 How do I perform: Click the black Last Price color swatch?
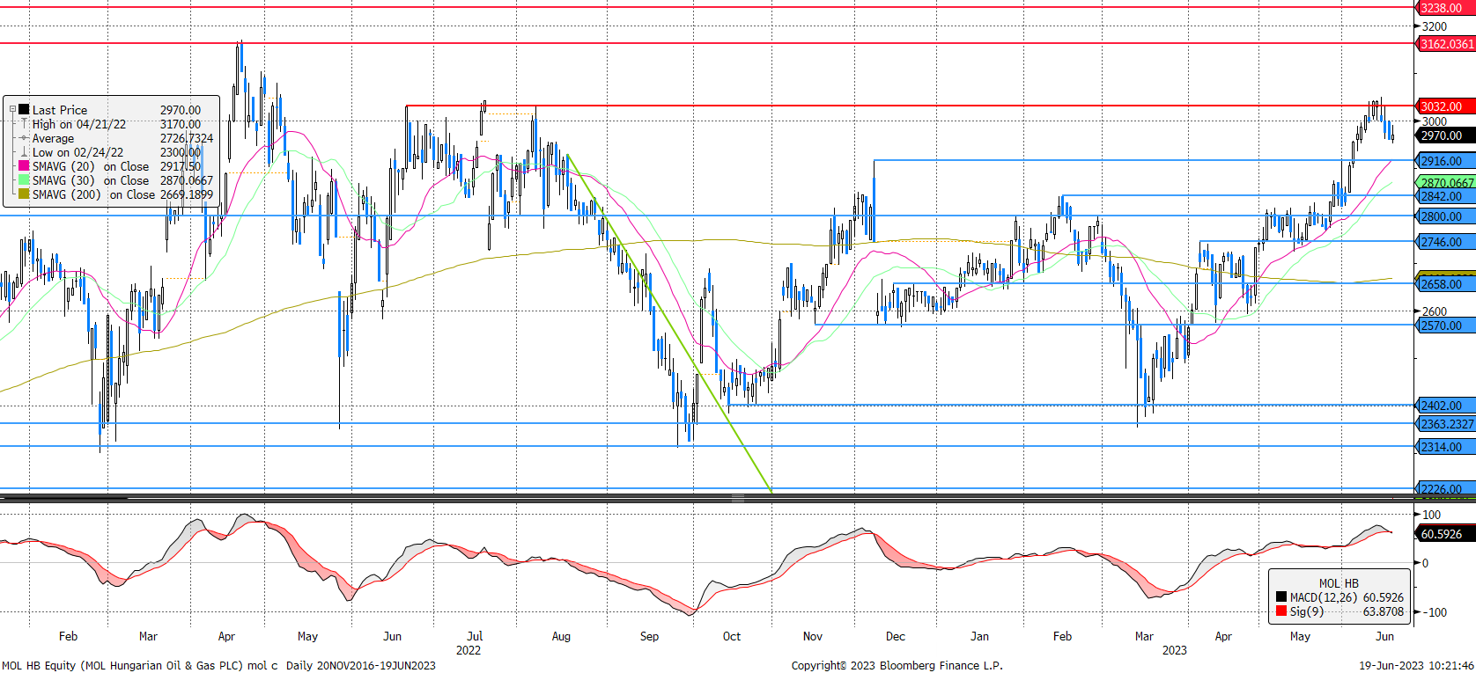(x=24, y=110)
